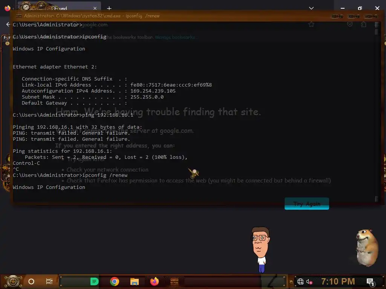
Task: Click the Subnet Mask 255.255.0.0 value
Action: 147,97
